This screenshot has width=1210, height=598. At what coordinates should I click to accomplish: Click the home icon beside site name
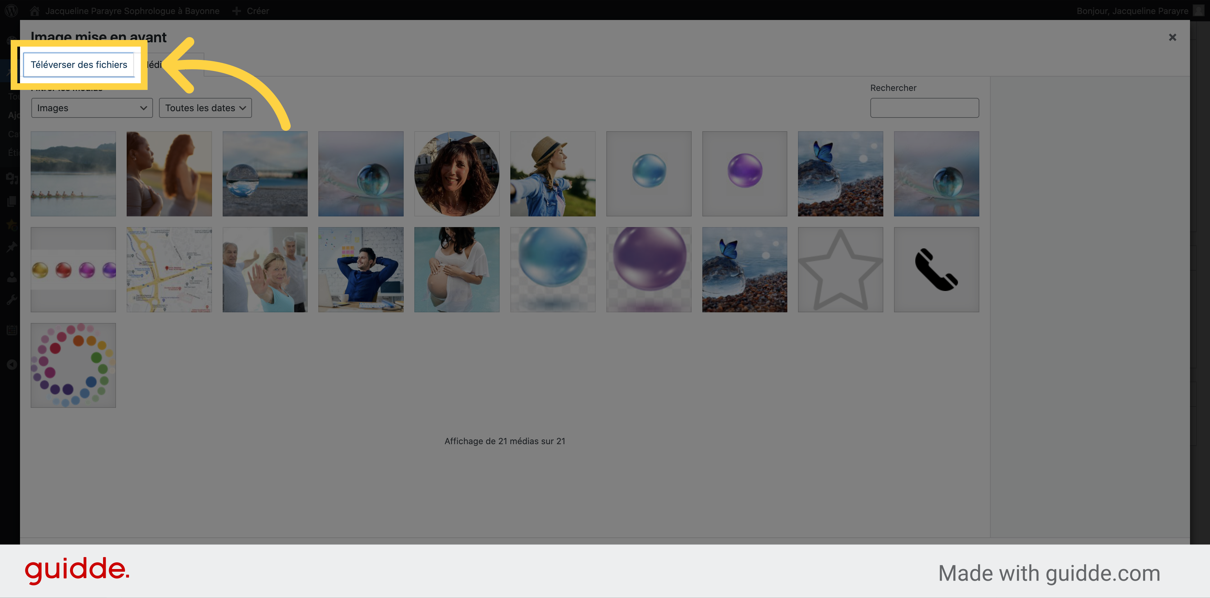[34, 10]
